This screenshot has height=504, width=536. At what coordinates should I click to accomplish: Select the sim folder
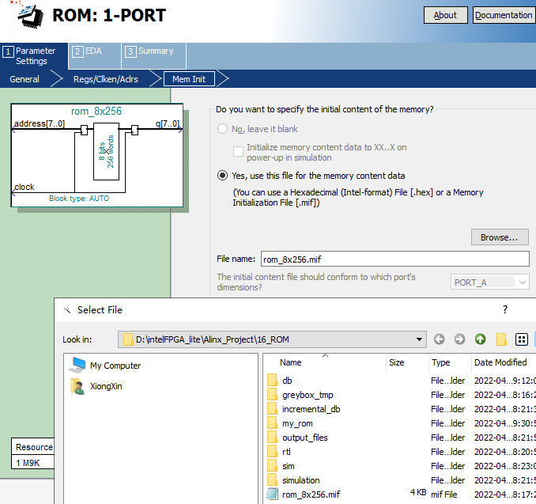[289, 466]
